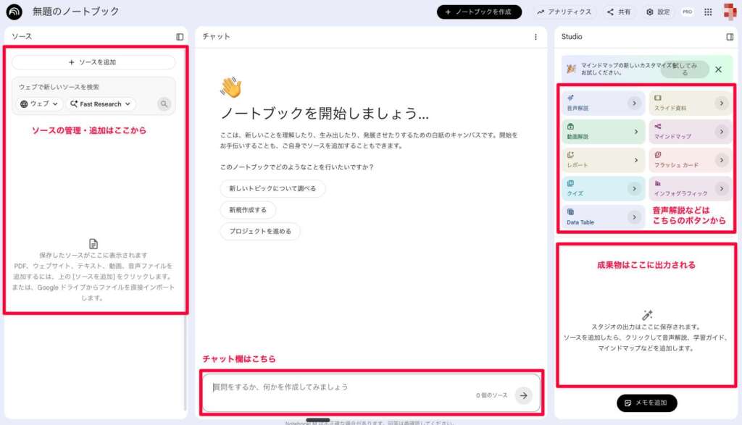Open the Fast Research mode dropdown
Viewport: 742px width, 425px height.
(x=100, y=104)
